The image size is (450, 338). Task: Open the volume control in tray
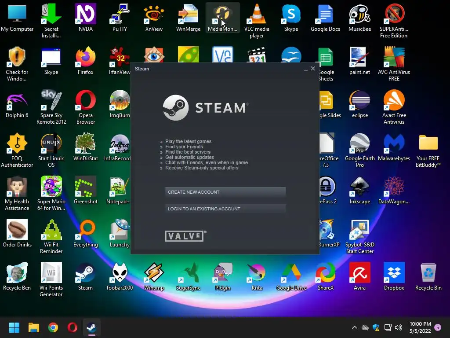pos(399,327)
